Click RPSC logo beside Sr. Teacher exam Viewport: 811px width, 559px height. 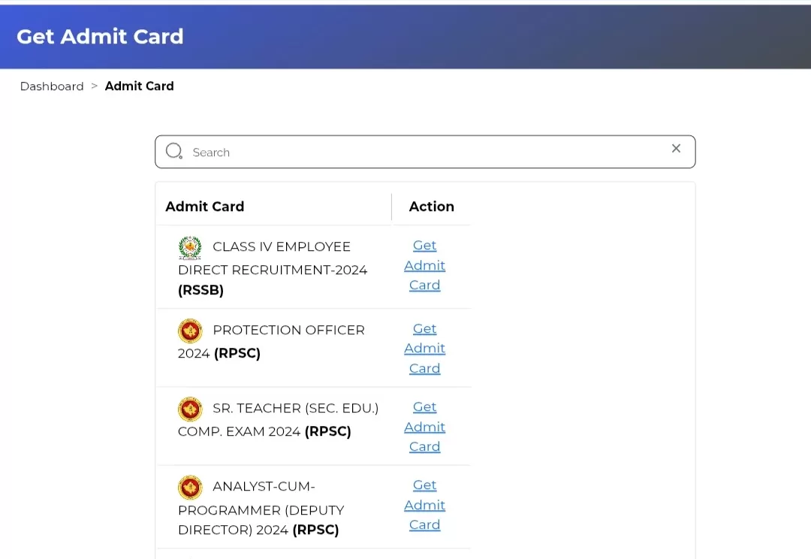click(x=190, y=409)
